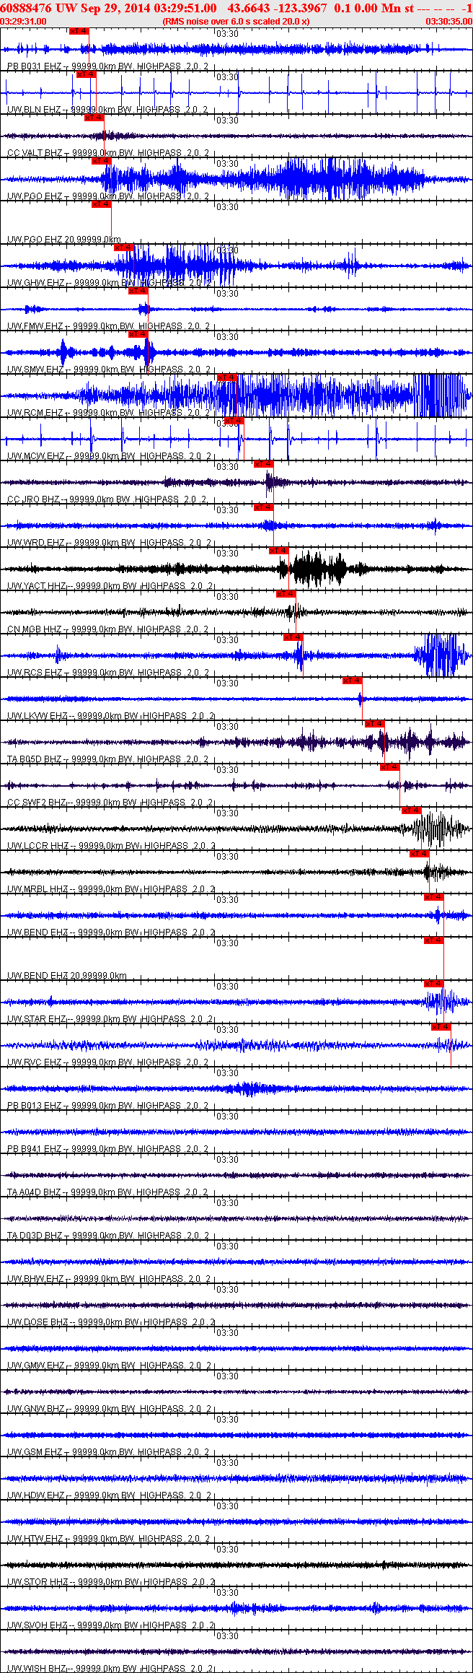Click the pick marker on UW.LCCR HHZ trace

[412, 811]
